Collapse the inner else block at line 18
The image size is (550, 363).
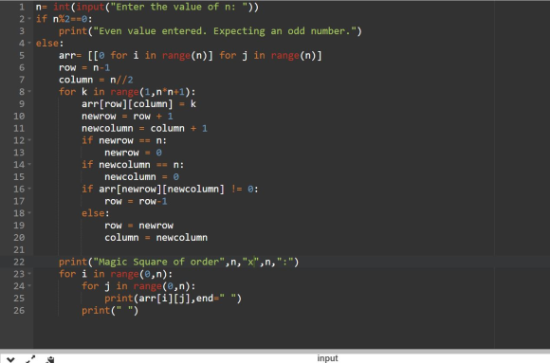point(29,213)
